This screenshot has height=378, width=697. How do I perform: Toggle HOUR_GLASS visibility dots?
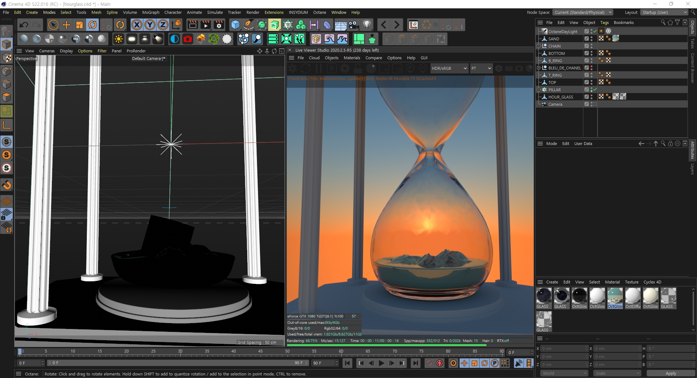click(591, 97)
